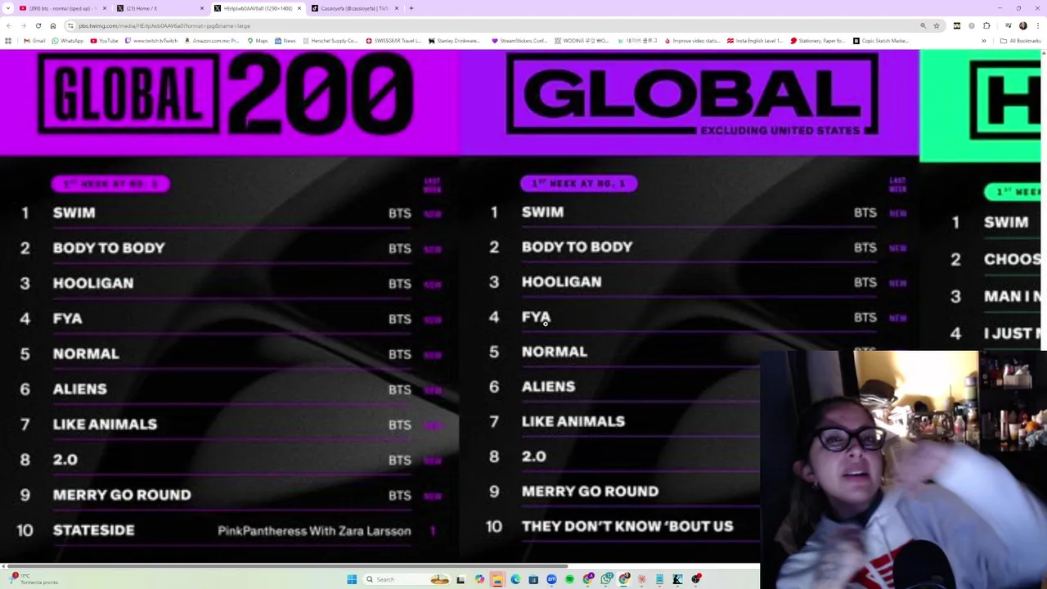This screenshot has height=589, width=1047.
Task: Open Microsoft Edge from the taskbar
Action: point(515,579)
